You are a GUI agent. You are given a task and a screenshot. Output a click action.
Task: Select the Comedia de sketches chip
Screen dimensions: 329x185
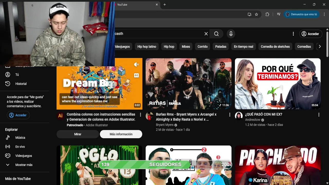(x=275, y=47)
